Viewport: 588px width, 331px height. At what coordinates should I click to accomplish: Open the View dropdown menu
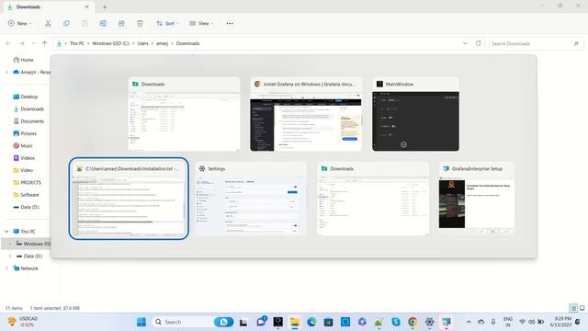[x=201, y=23]
